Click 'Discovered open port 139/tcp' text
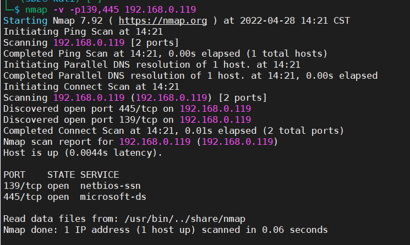The height and width of the screenshot is (245, 410). tap(80, 120)
